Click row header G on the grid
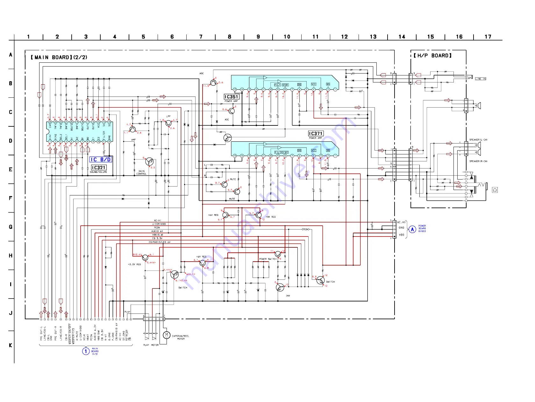The width and height of the screenshot is (535, 402). pyautogui.click(x=11, y=227)
